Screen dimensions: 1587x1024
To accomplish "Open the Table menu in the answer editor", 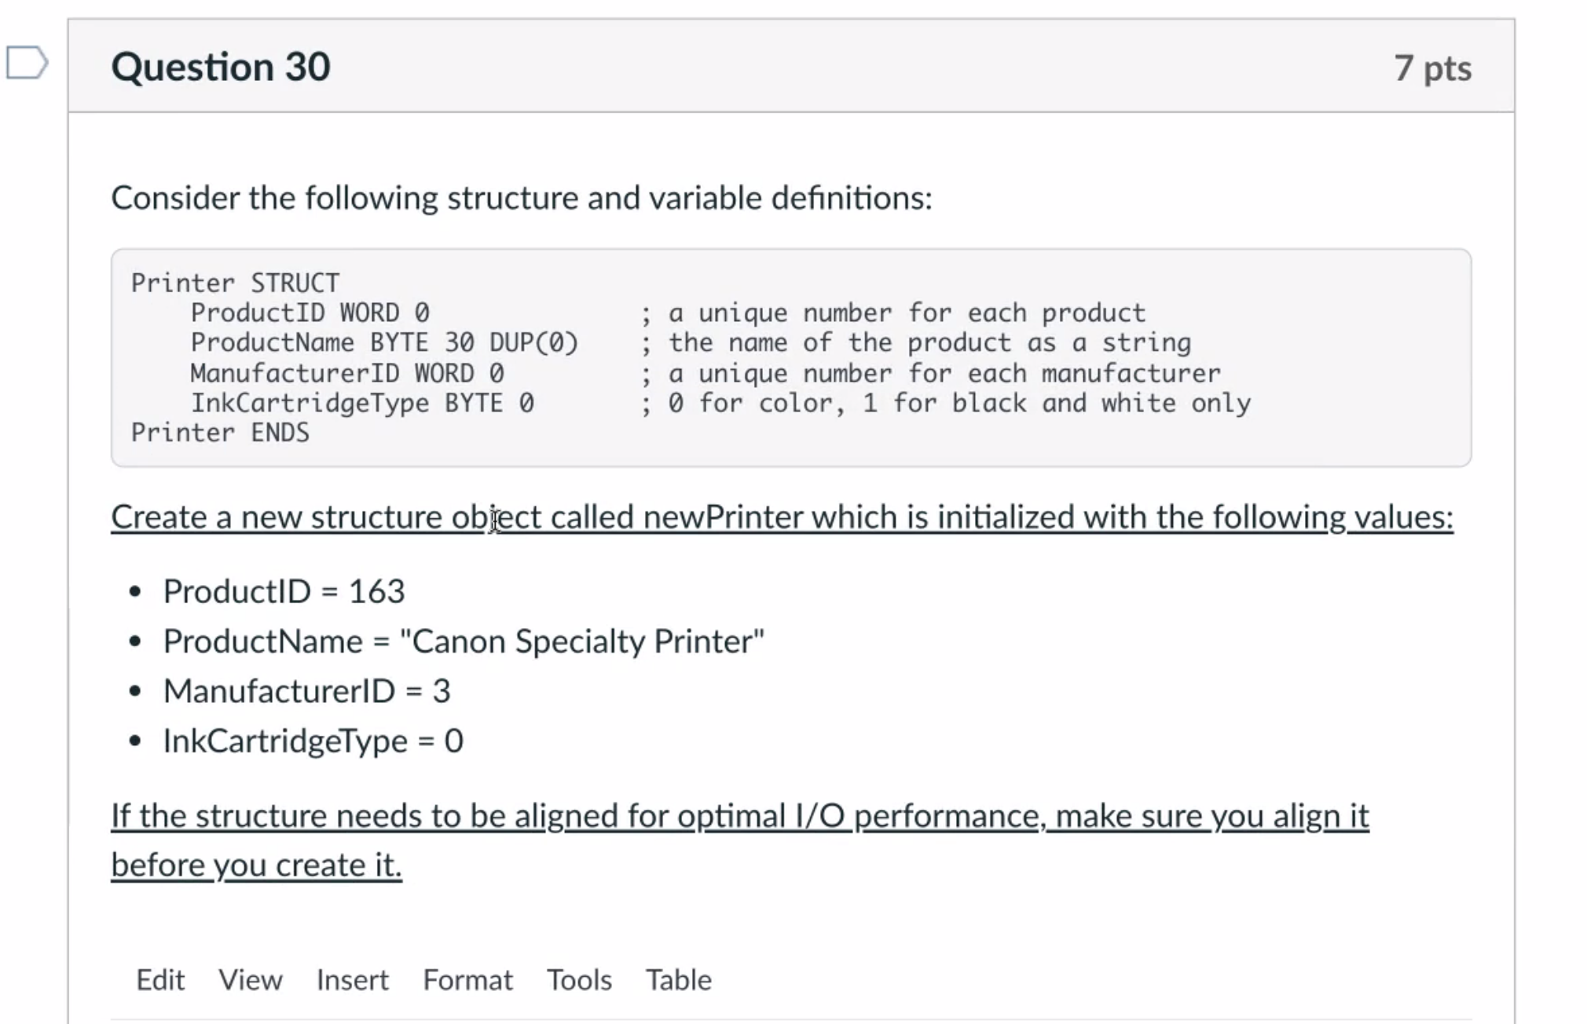I will coord(678,980).
